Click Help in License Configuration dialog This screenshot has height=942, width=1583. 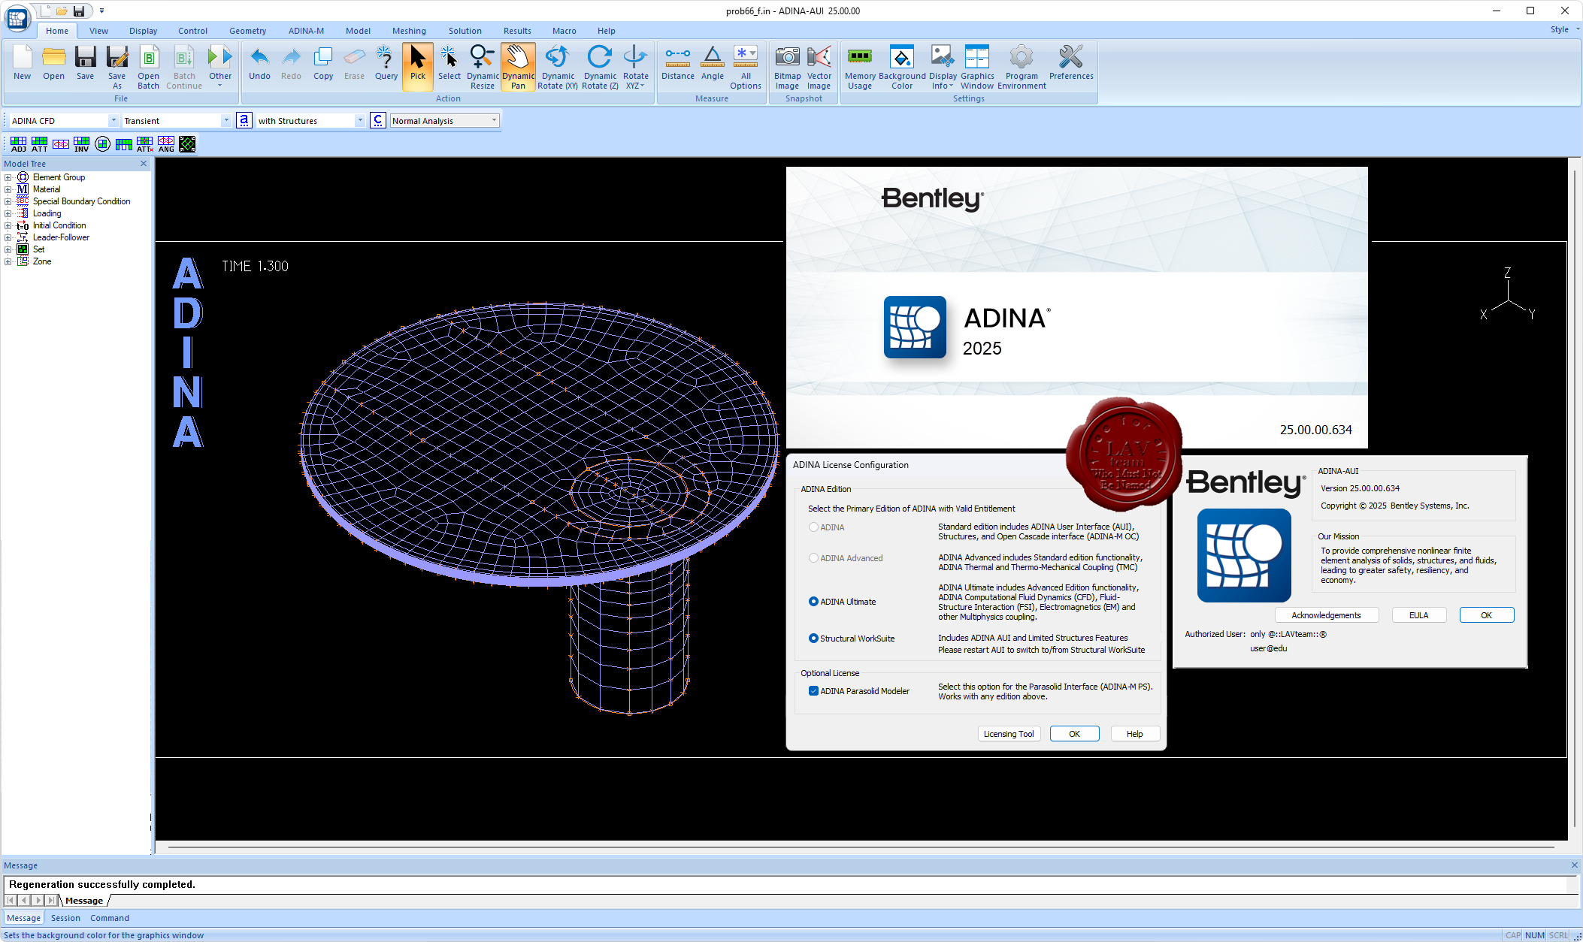pyautogui.click(x=1134, y=734)
